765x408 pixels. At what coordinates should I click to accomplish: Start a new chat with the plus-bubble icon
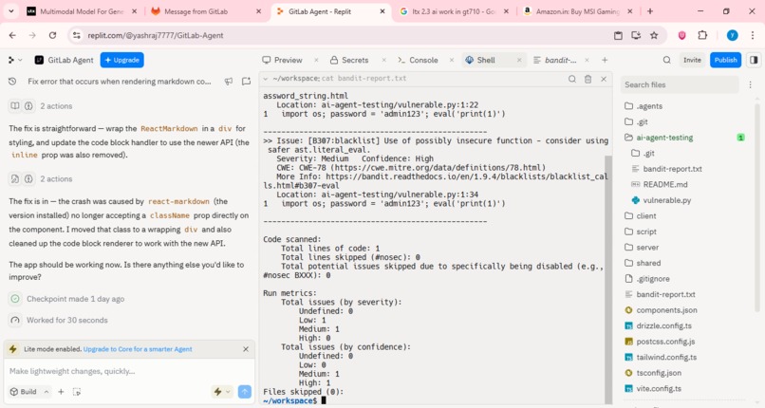(246, 82)
